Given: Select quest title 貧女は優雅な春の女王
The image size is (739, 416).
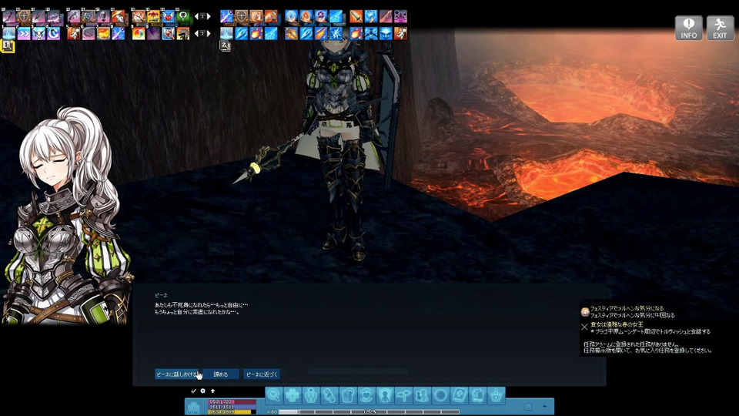Looking at the screenshot, I should coord(617,324).
